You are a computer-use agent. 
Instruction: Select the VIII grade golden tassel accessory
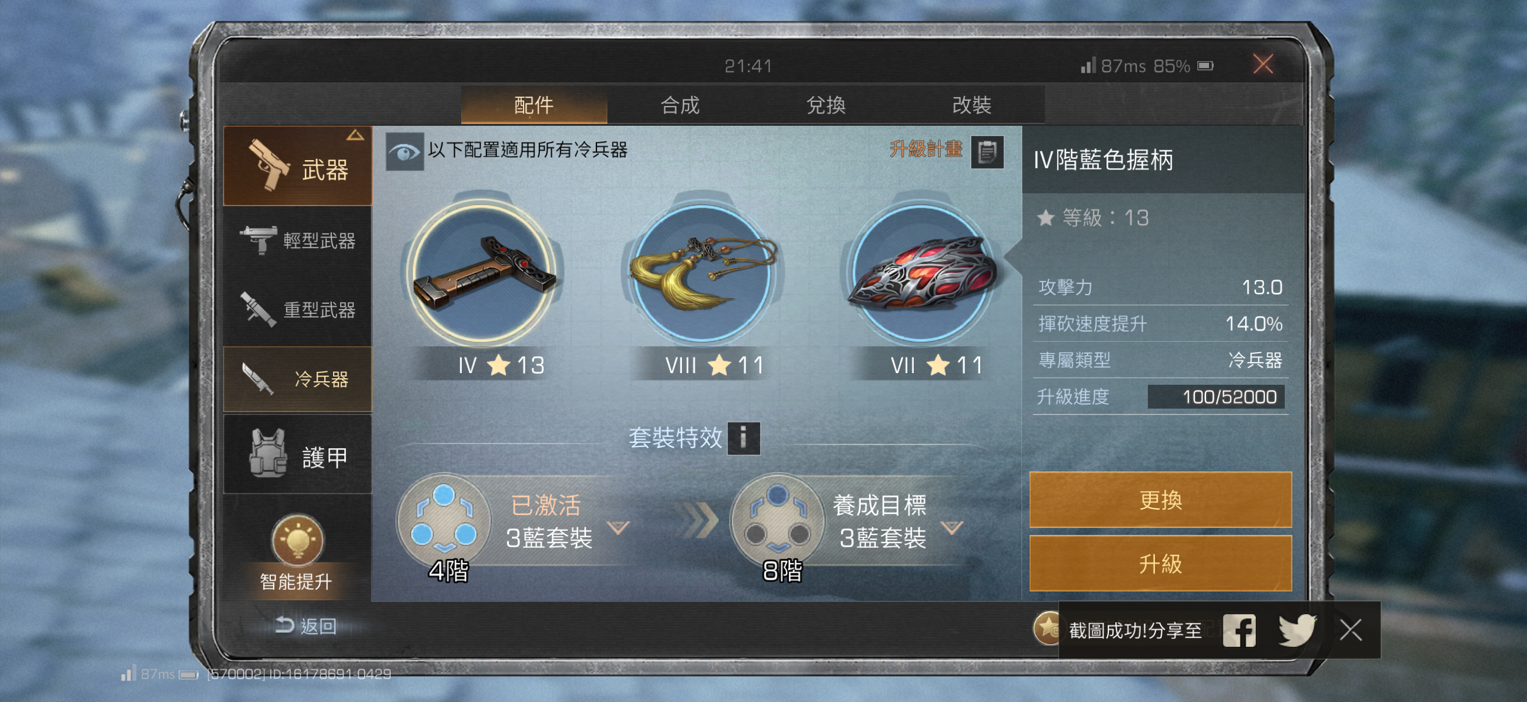point(702,274)
